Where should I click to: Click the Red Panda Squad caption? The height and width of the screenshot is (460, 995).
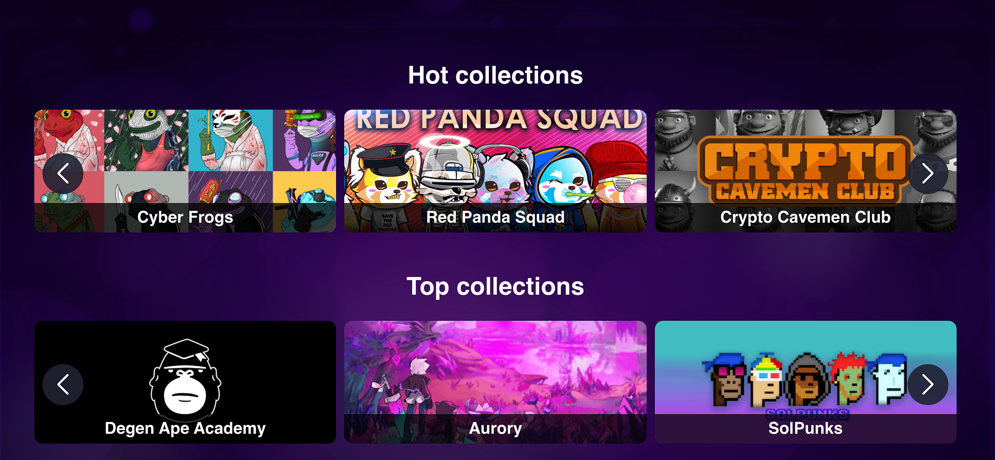(495, 217)
